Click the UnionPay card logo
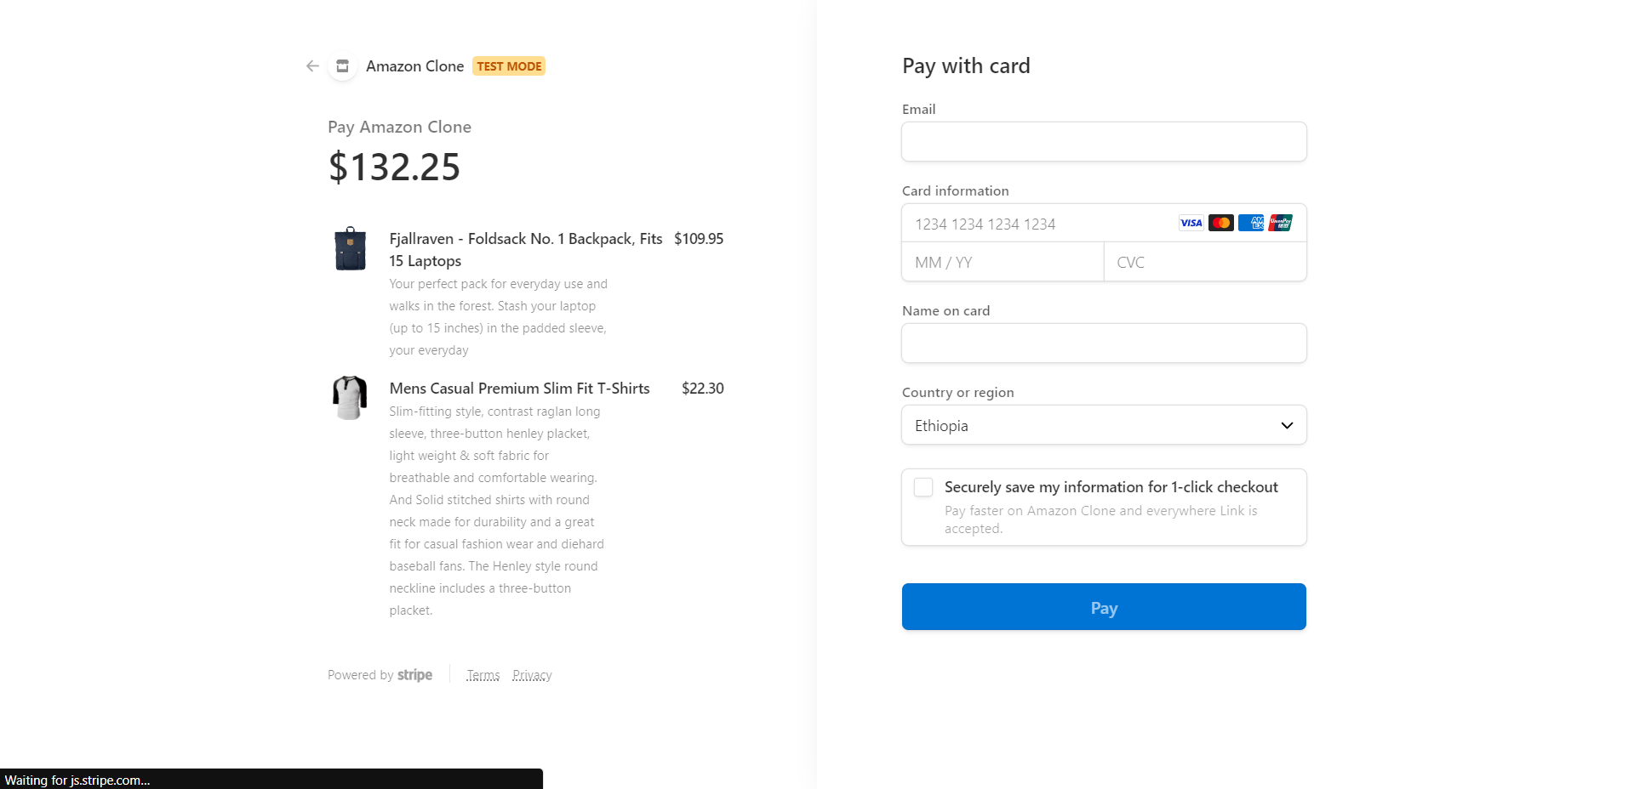This screenshot has height=789, width=1634. (1280, 223)
